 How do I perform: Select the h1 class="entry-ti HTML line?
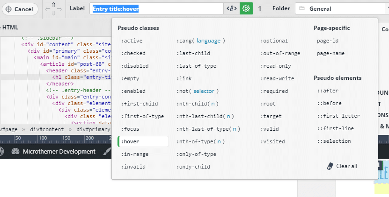coord(81,77)
